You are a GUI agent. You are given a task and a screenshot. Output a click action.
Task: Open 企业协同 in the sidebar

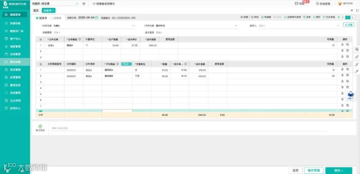15,101
